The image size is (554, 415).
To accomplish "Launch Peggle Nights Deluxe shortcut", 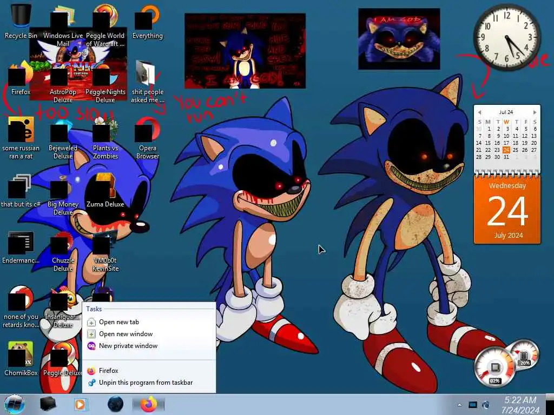I will coord(105,82).
